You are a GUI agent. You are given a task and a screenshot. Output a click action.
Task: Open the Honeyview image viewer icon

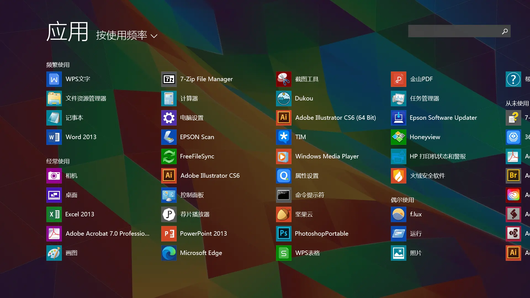(x=399, y=137)
